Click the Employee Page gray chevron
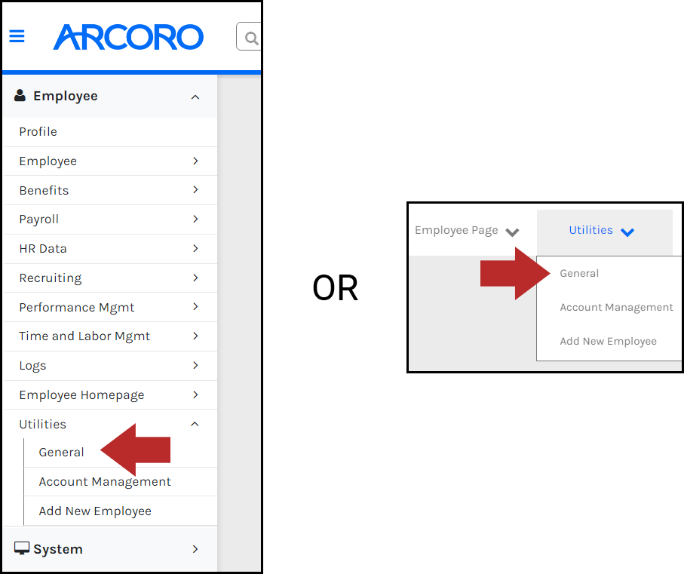 (x=512, y=232)
